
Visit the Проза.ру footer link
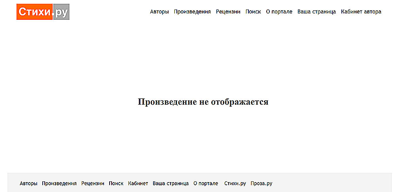coord(261,183)
